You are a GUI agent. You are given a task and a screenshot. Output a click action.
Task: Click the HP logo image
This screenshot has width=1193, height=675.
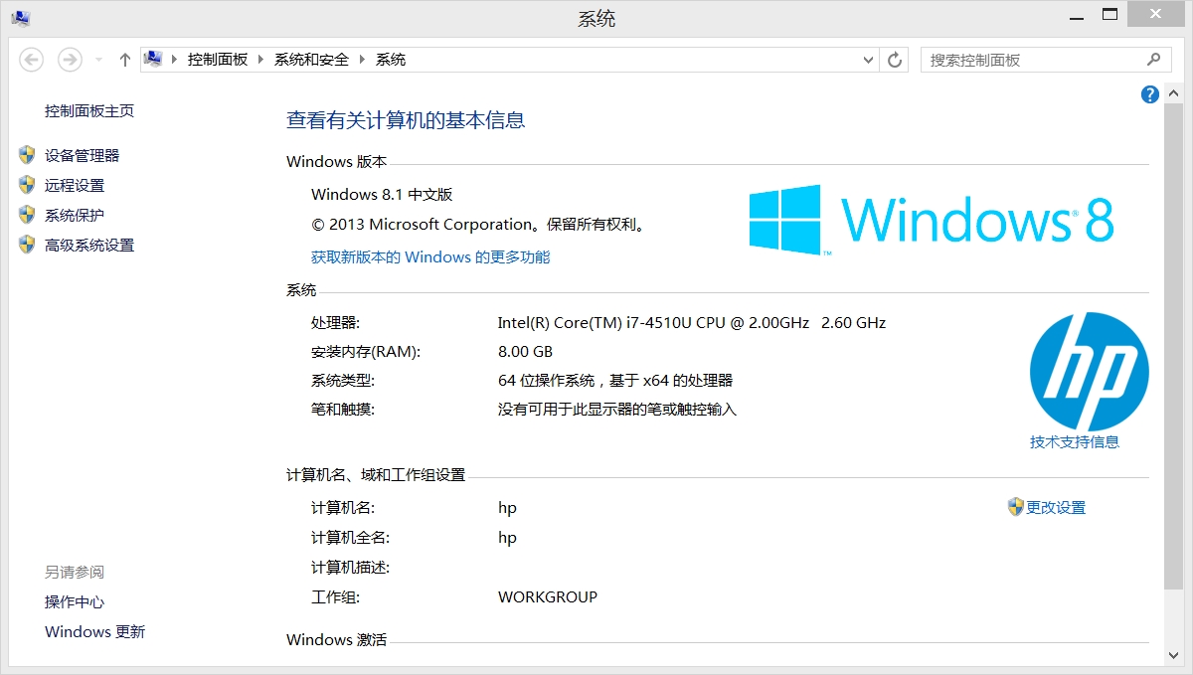coord(1089,371)
